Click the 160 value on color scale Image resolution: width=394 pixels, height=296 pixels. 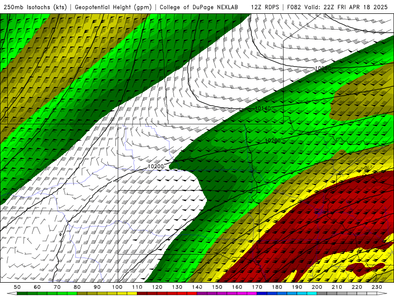pos(237,287)
